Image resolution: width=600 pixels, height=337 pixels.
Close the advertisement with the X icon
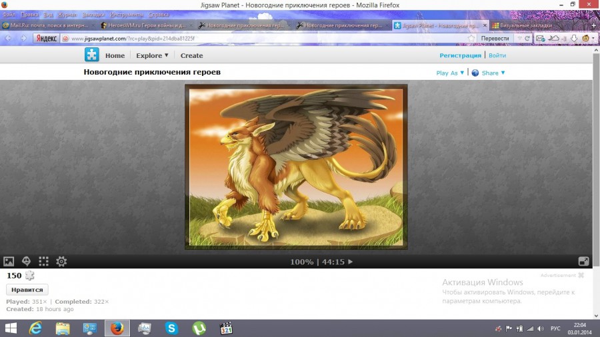tap(581, 275)
